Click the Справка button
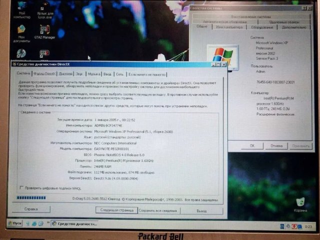 [x=31, y=209]
